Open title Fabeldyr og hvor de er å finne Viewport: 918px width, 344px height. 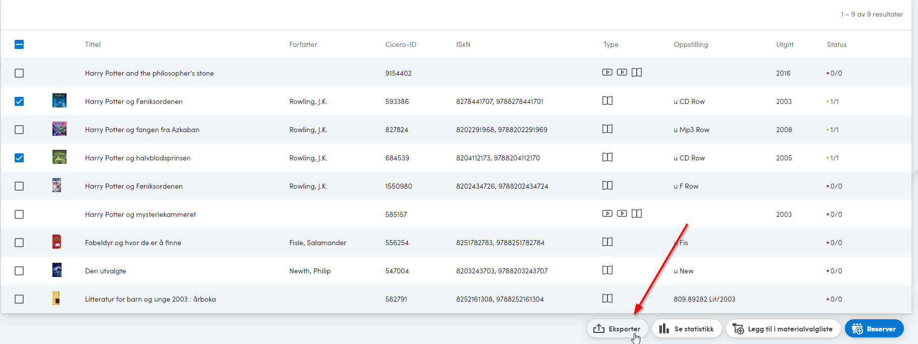point(133,243)
